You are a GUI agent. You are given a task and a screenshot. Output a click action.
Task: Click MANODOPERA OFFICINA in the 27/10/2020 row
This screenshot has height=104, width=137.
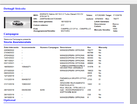tap(72, 70)
